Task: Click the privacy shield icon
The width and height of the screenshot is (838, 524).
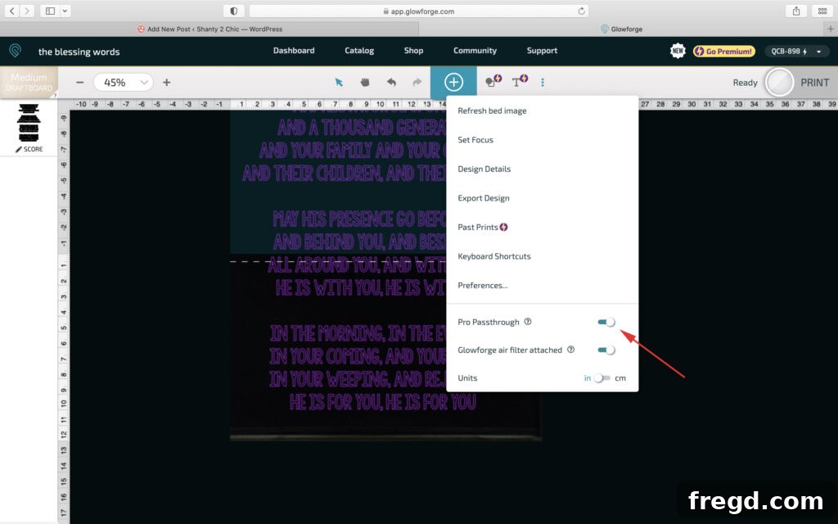Action: coord(233,11)
